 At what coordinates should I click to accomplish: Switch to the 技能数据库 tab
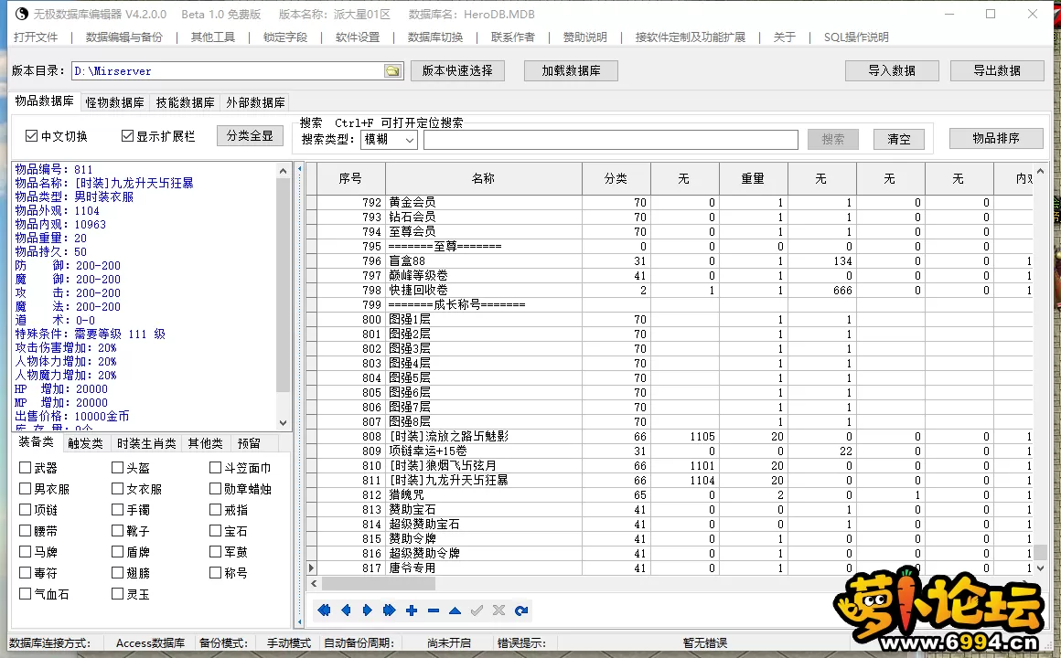pyautogui.click(x=185, y=102)
